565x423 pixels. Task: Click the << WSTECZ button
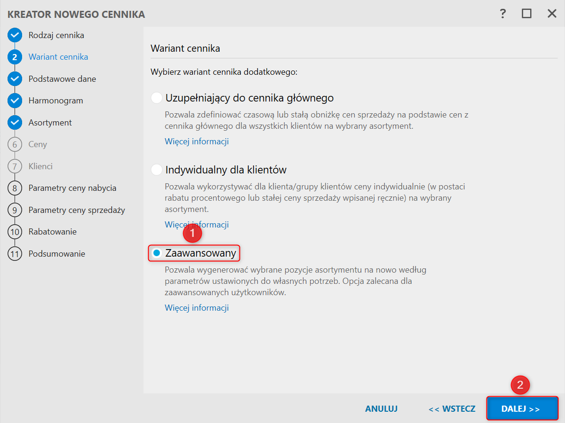(452, 409)
